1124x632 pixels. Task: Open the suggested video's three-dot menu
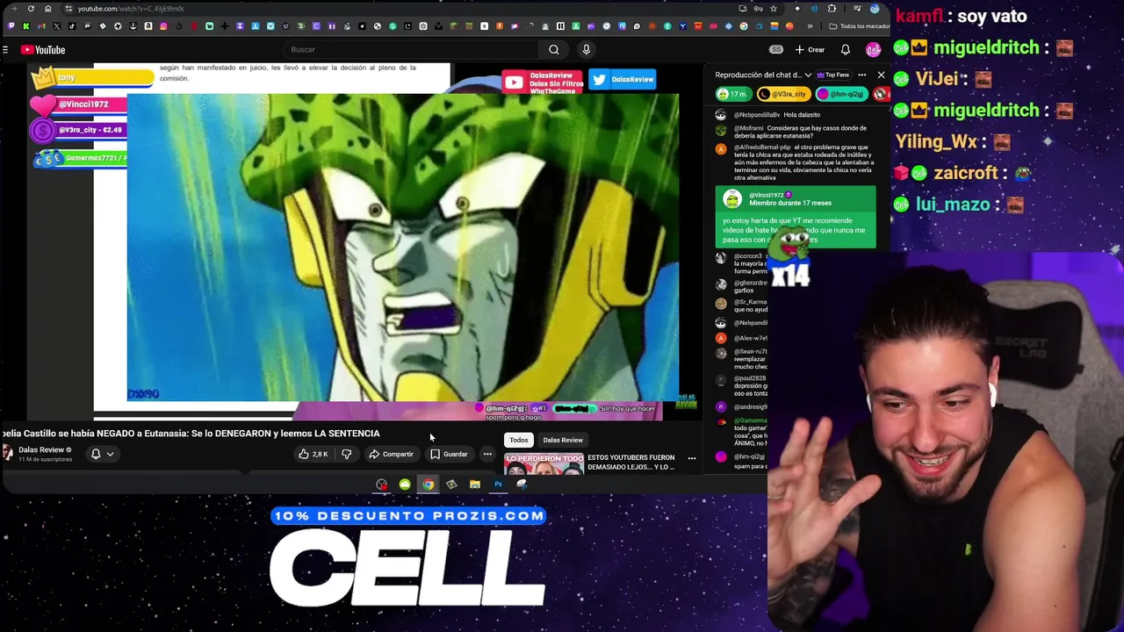coord(692,458)
